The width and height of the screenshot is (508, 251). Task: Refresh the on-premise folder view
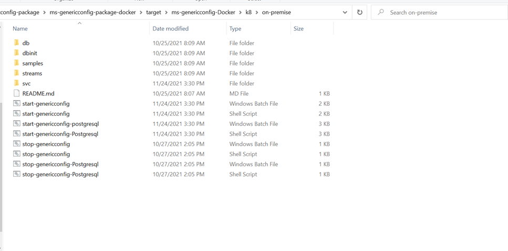tap(360, 13)
